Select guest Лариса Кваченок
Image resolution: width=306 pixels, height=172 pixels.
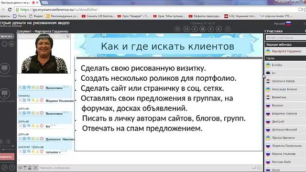(285, 138)
